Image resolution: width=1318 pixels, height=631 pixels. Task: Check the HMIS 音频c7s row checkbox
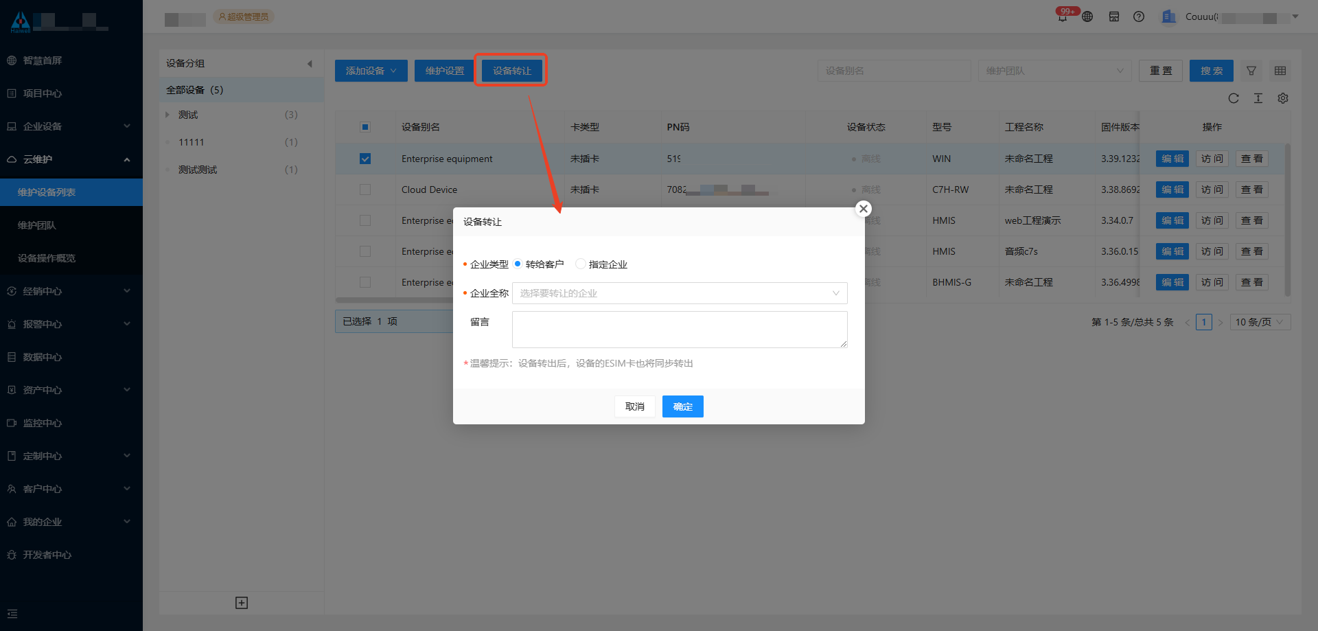pyautogui.click(x=365, y=251)
